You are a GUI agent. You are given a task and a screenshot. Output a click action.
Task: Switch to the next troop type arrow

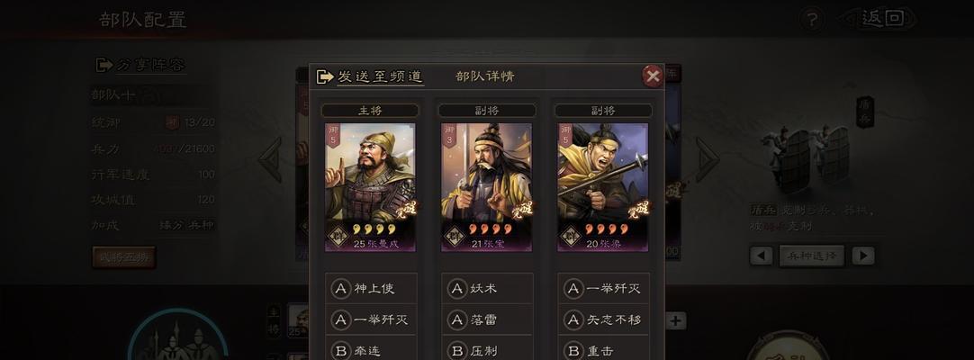tap(862, 256)
